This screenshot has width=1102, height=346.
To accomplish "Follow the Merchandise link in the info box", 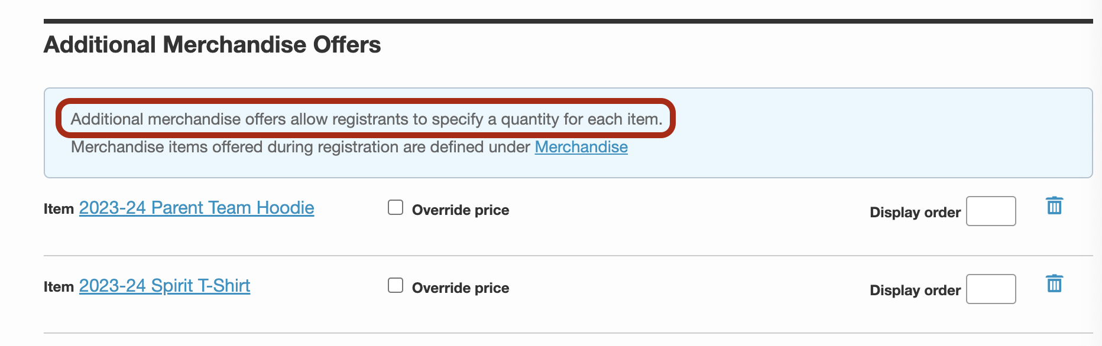I will [581, 147].
